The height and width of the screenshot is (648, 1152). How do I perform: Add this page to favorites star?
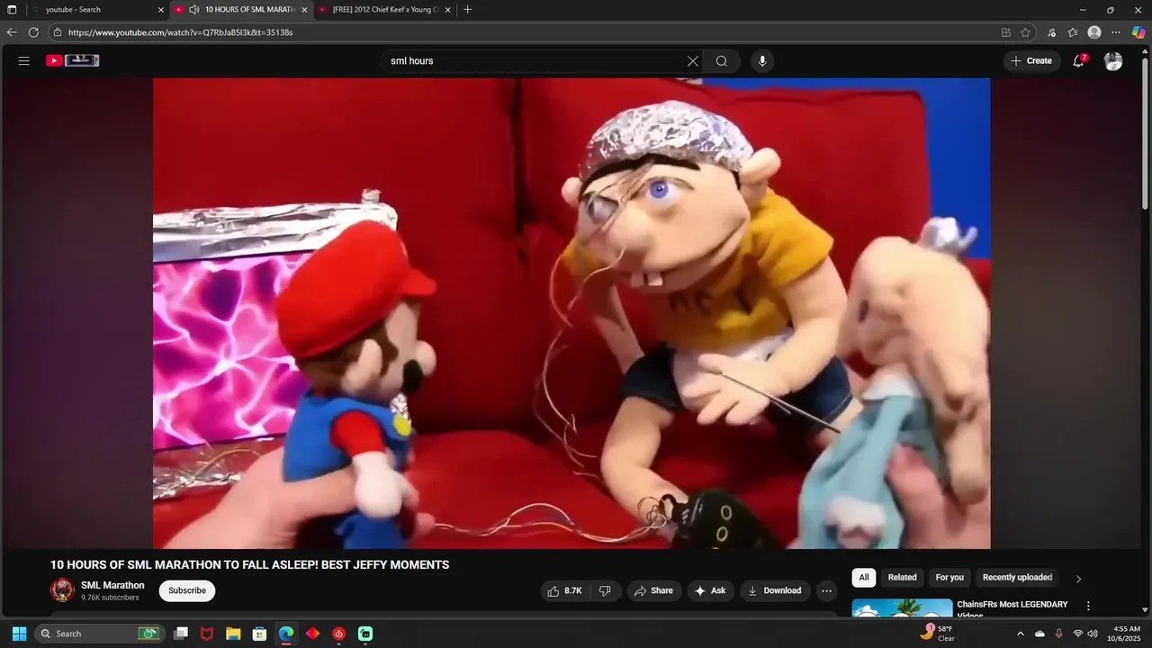click(1025, 32)
